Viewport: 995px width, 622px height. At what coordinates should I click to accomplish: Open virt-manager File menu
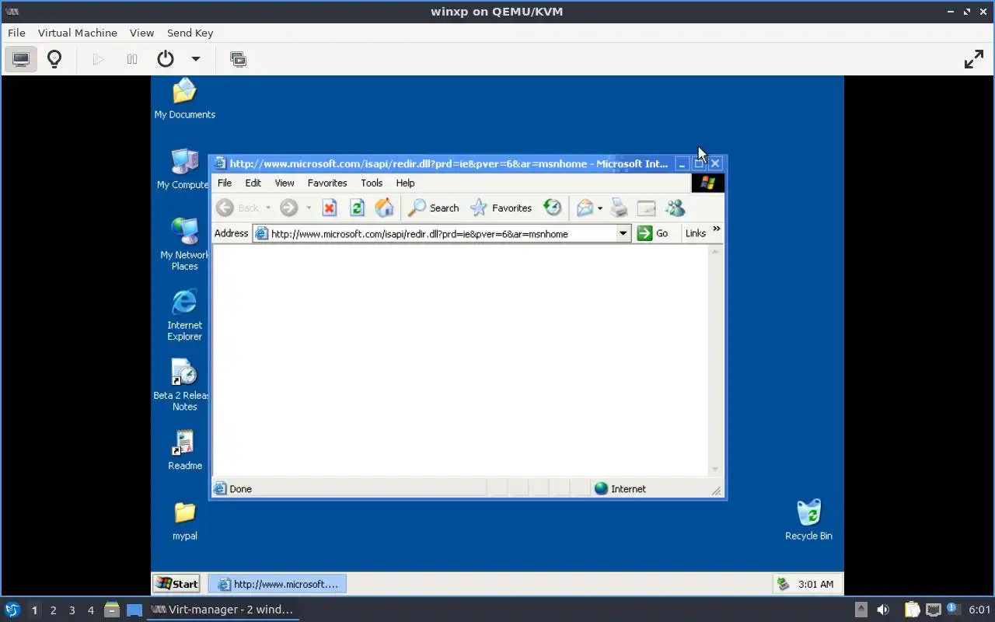tap(16, 33)
